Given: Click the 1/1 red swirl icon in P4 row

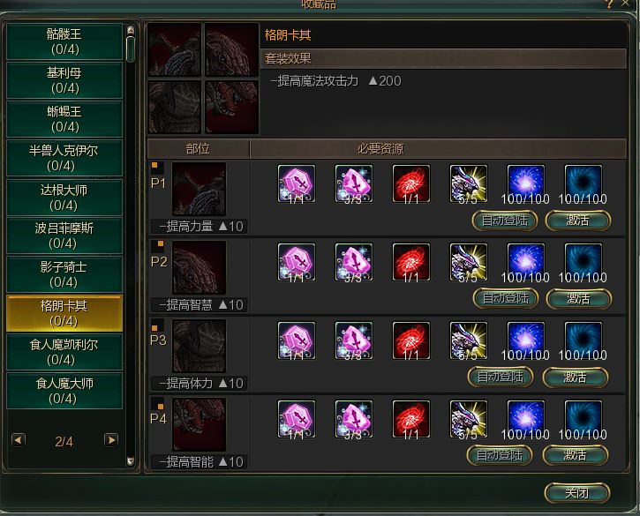Looking at the screenshot, I should click(x=411, y=419).
